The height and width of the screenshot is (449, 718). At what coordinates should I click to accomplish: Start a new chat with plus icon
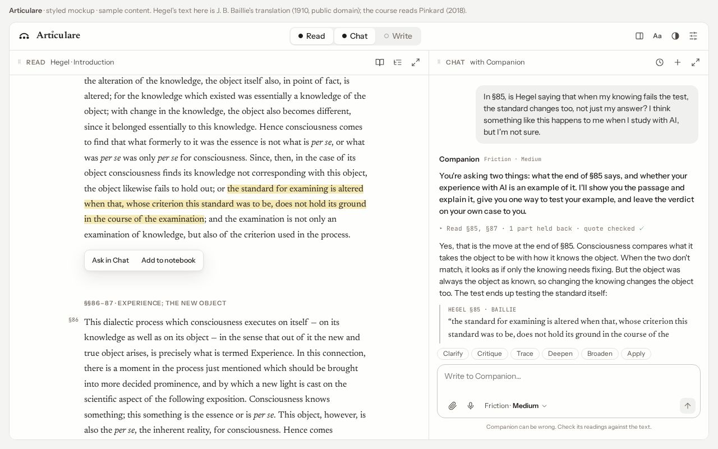pos(678,62)
